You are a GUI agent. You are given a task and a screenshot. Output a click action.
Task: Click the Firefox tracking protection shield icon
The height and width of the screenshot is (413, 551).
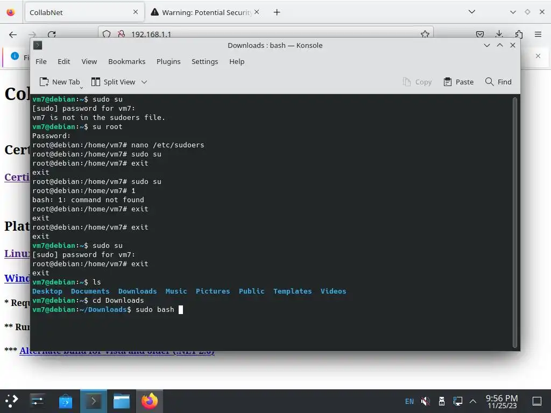[107, 34]
